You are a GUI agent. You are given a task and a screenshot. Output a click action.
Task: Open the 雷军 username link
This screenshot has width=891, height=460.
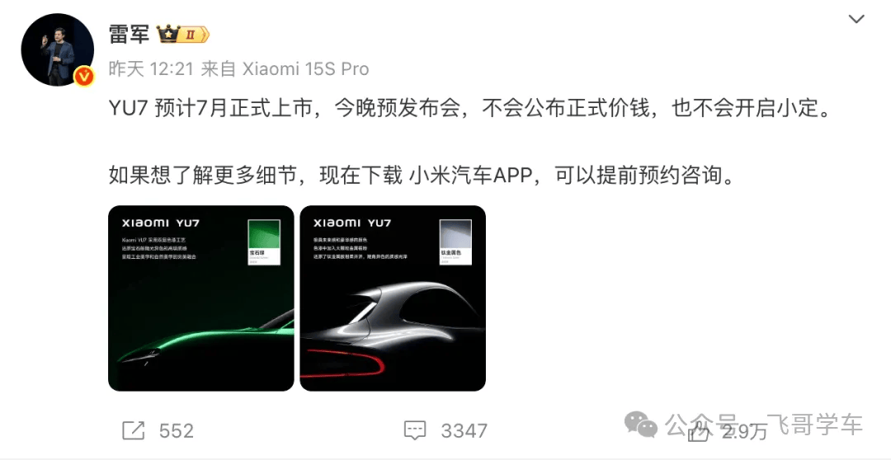pos(129,35)
